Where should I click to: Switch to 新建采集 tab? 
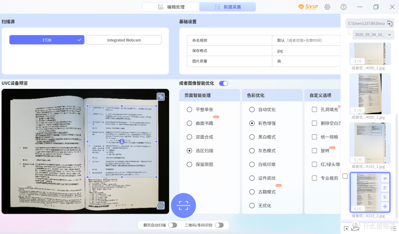click(x=228, y=7)
